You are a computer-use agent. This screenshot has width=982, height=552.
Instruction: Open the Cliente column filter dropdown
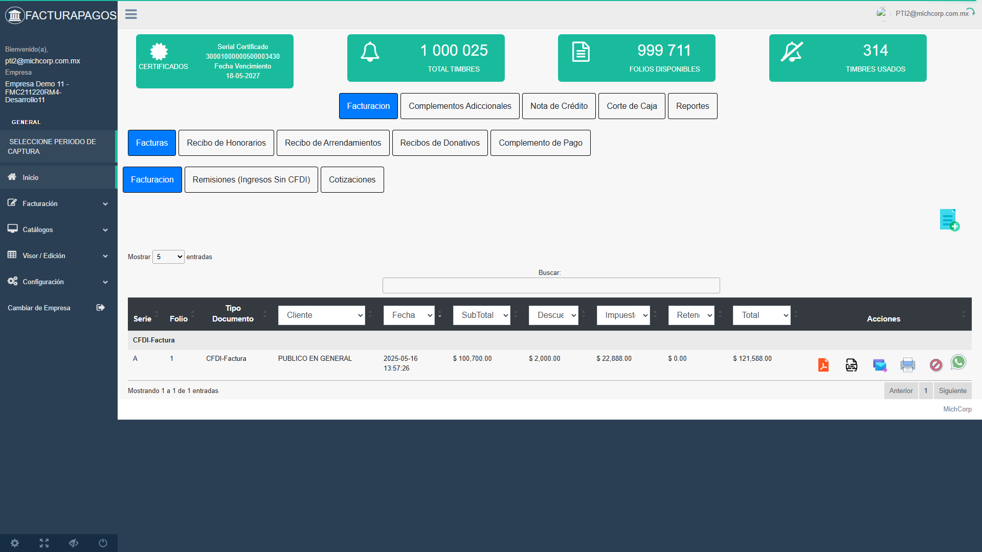321,315
